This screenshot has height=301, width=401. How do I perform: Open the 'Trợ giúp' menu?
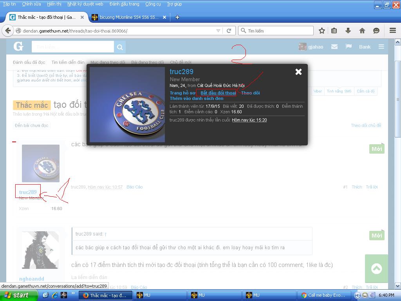(x=174, y=4)
